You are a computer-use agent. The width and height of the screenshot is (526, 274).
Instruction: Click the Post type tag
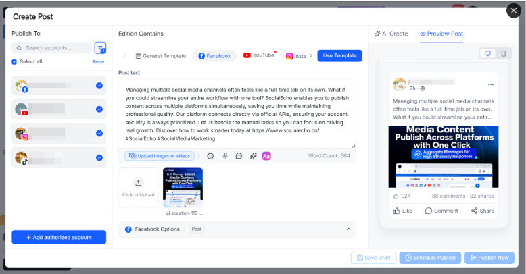pos(197,229)
